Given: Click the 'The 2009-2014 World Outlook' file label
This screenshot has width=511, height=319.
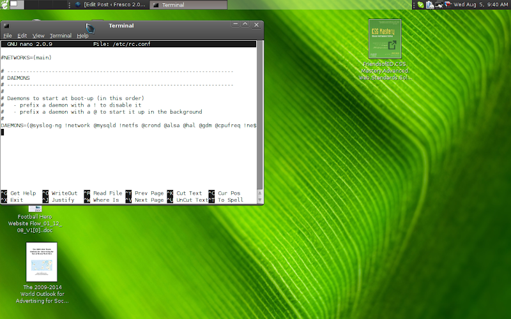Looking at the screenshot, I should pyautogui.click(x=42, y=294).
